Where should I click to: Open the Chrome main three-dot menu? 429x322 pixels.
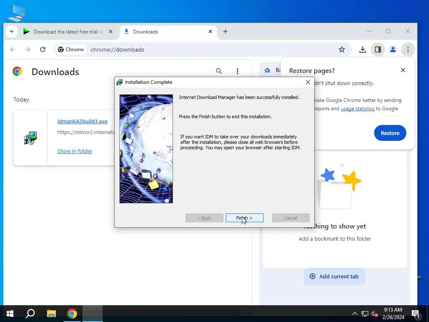tap(408, 49)
